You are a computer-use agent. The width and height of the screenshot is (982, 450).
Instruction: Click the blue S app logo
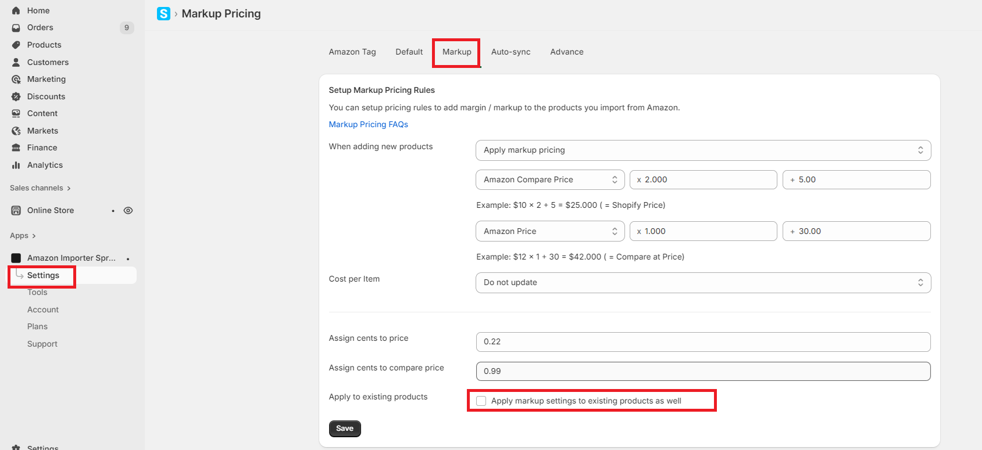click(x=164, y=13)
